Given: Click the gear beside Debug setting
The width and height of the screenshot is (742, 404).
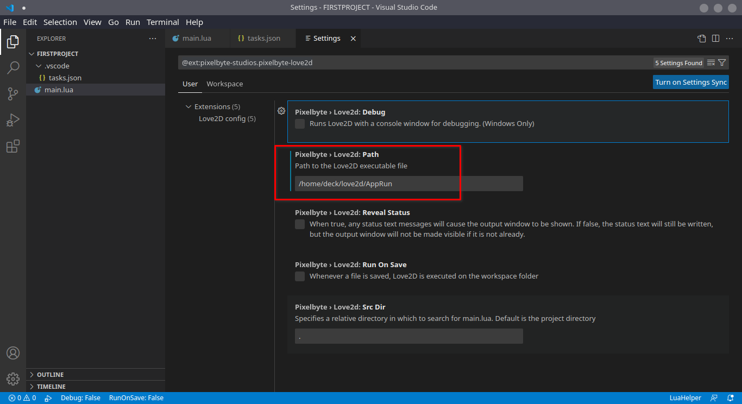Looking at the screenshot, I should pyautogui.click(x=281, y=111).
